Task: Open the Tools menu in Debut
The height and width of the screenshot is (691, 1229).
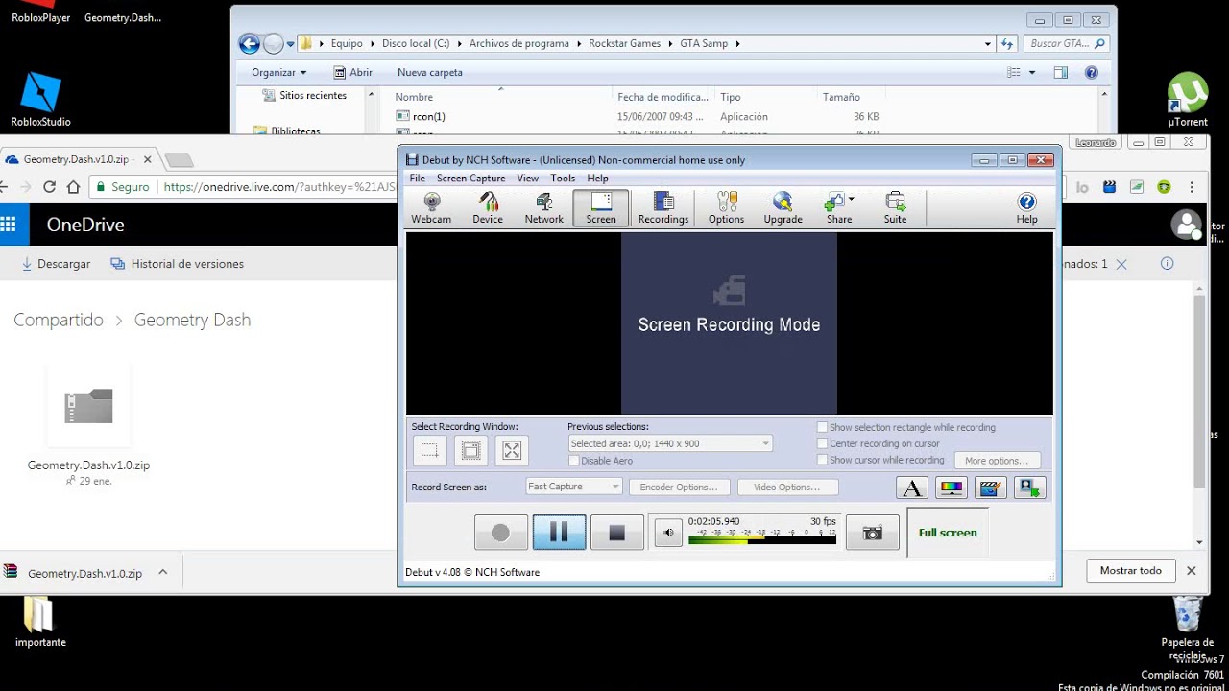Action: [x=563, y=179]
